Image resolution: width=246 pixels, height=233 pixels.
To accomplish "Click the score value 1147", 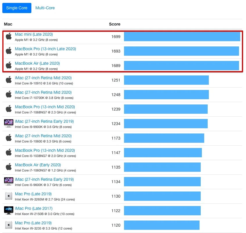I will click(x=116, y=153).
